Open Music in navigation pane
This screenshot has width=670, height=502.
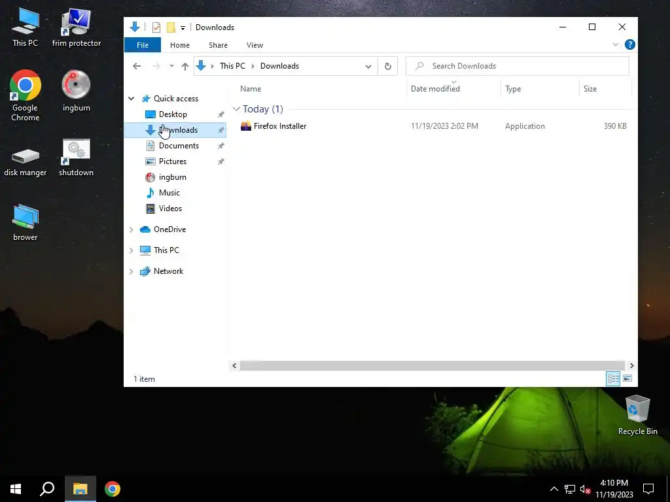(x=169, y=193)
